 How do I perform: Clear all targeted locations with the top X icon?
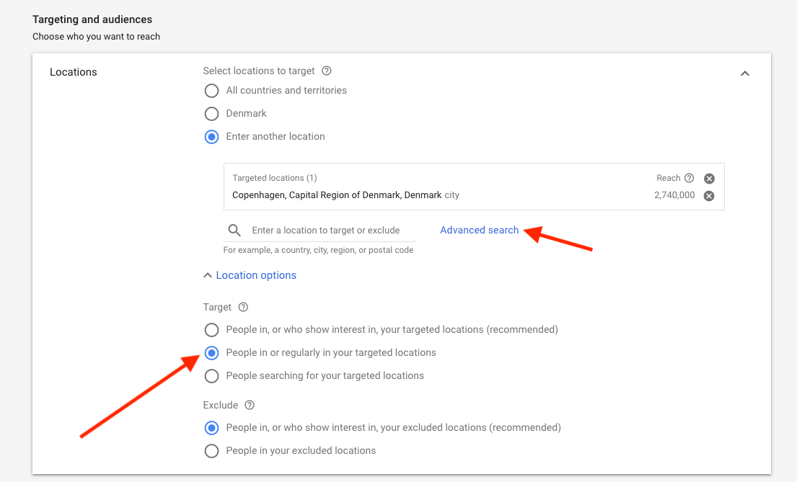pyautogui.click(x=708, y=178)
